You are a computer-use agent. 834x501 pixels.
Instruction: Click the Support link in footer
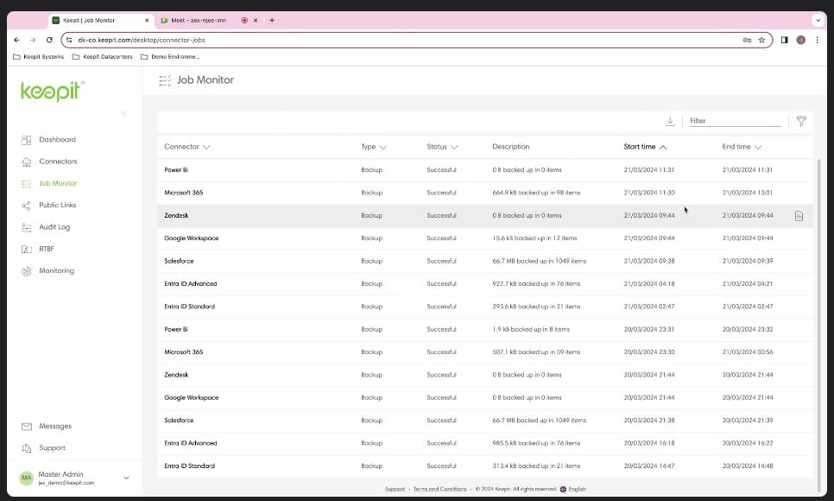(395, 489)
